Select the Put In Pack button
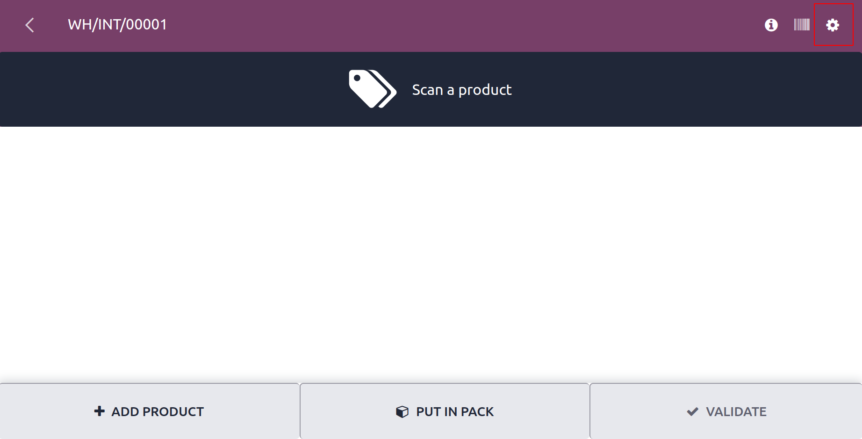 (445, 411)
